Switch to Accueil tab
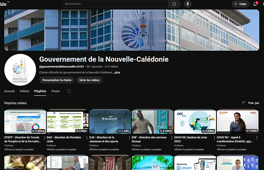This screenshot has height=170, width=264. pos(9,91)
